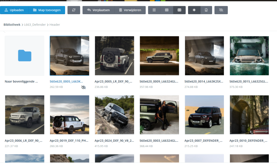Click file name Apr23_0006_LR_DEF_90_...
277x164 pixels.
[24, 141]
